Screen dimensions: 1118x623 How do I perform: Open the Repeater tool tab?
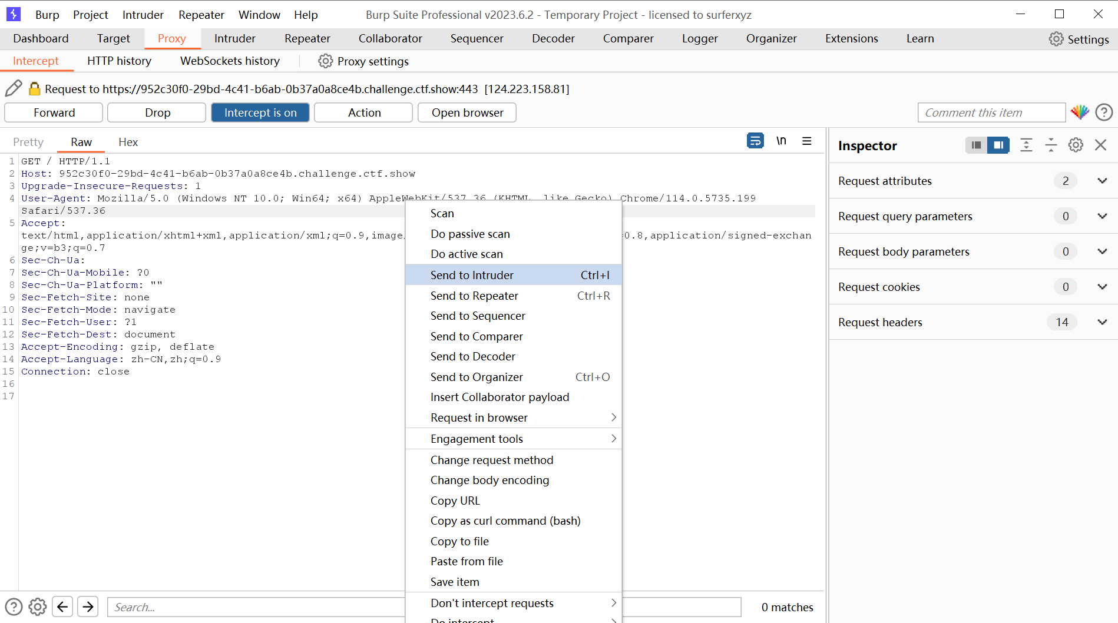click(x=307, y=38)
